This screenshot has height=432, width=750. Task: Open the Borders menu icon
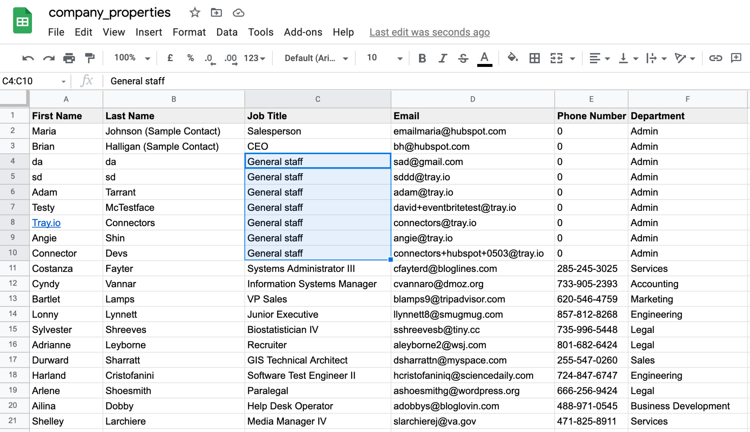pyautogui.click(x=534, y=58)
